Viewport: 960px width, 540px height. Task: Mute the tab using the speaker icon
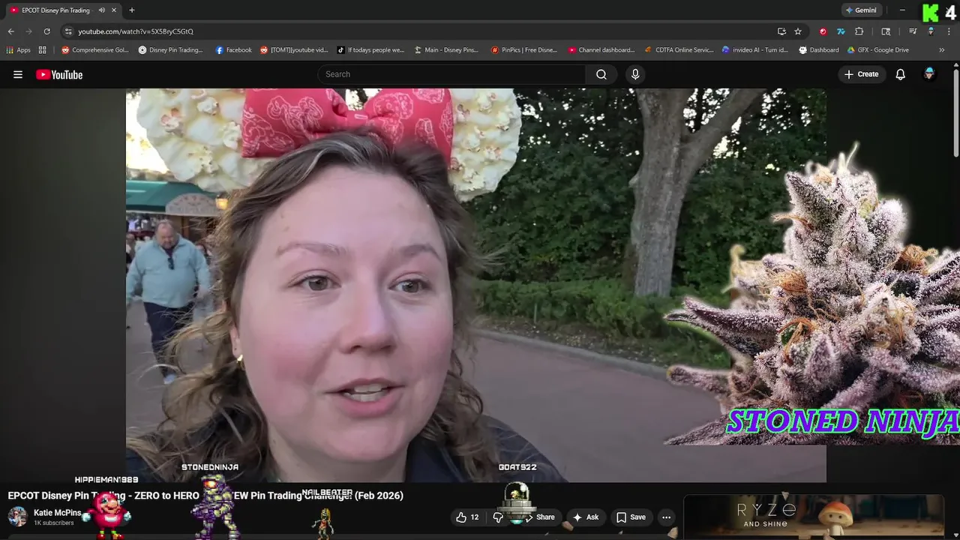[101, 10]
